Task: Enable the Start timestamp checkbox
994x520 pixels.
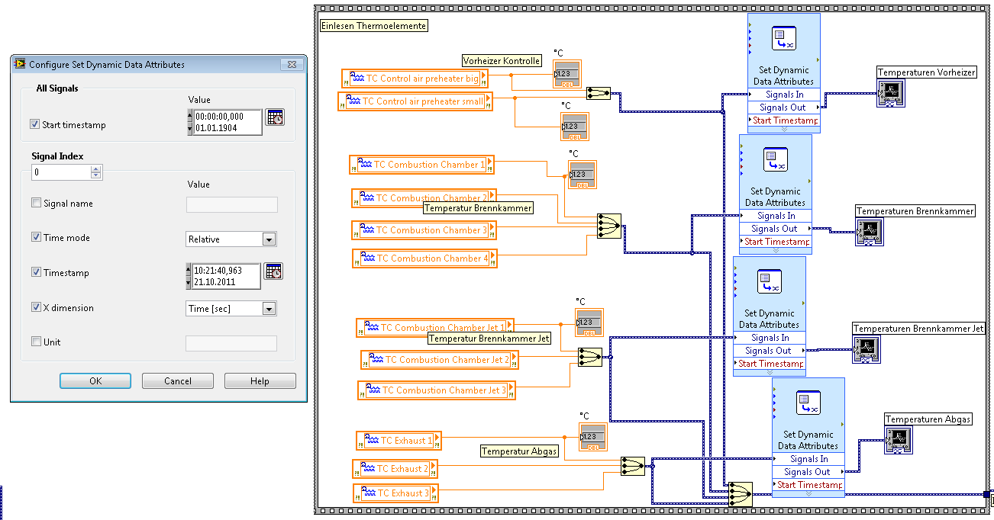Action: click(34, 124)
